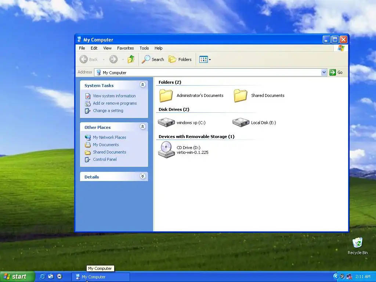Image resolution: width=376 pixels, height=282 pixels.
Task: Open Control Panel link
Action: click(105, 159)
